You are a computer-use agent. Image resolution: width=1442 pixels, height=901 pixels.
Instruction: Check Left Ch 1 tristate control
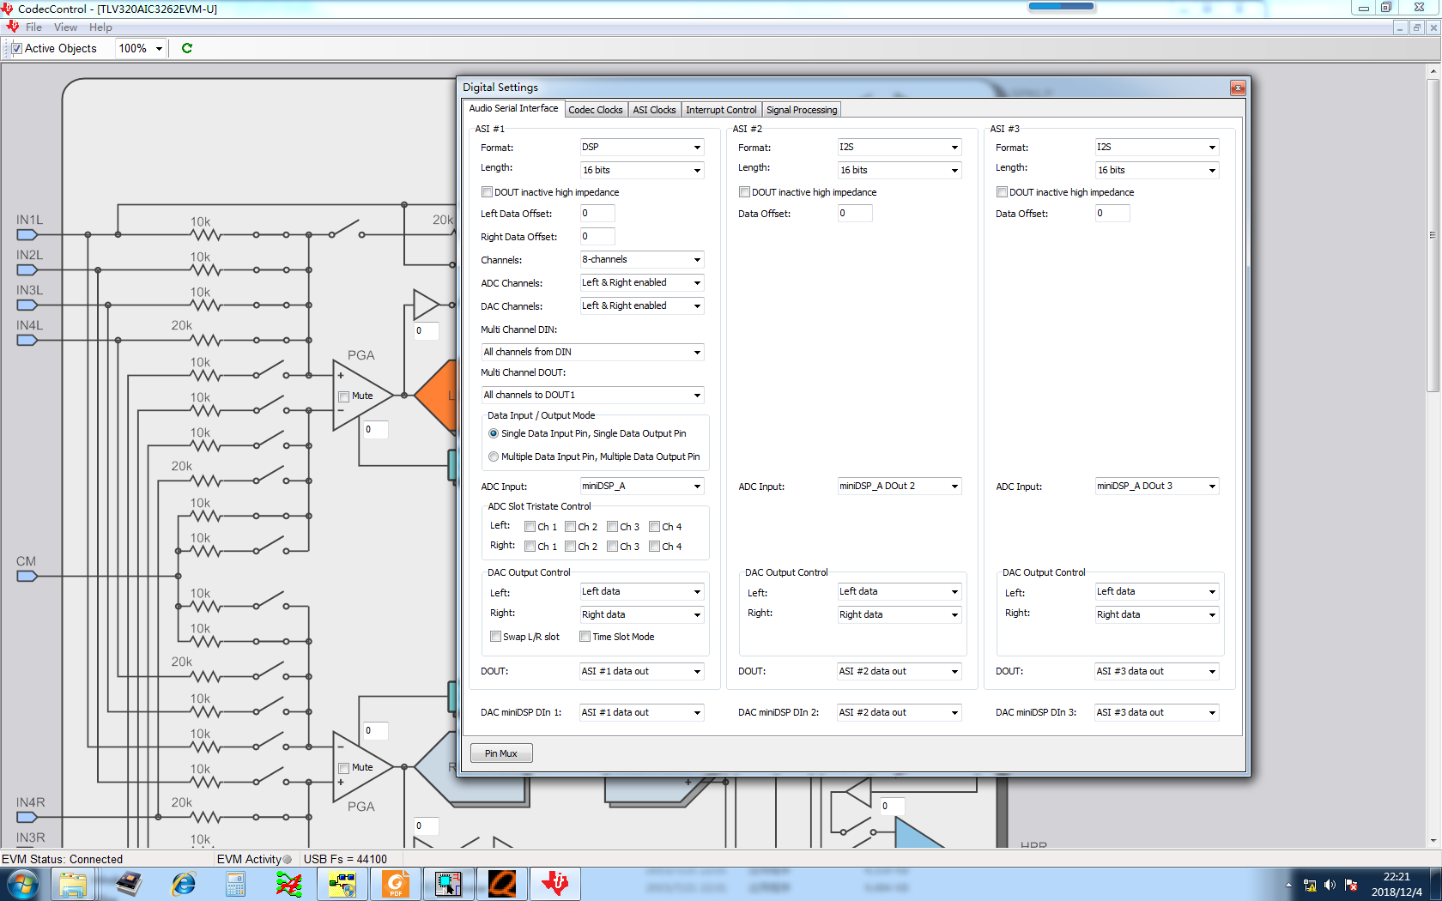(530, 527)
